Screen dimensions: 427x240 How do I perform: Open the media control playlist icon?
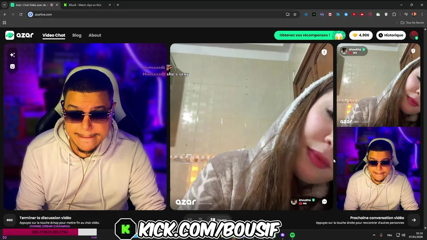tap(406, 14)
